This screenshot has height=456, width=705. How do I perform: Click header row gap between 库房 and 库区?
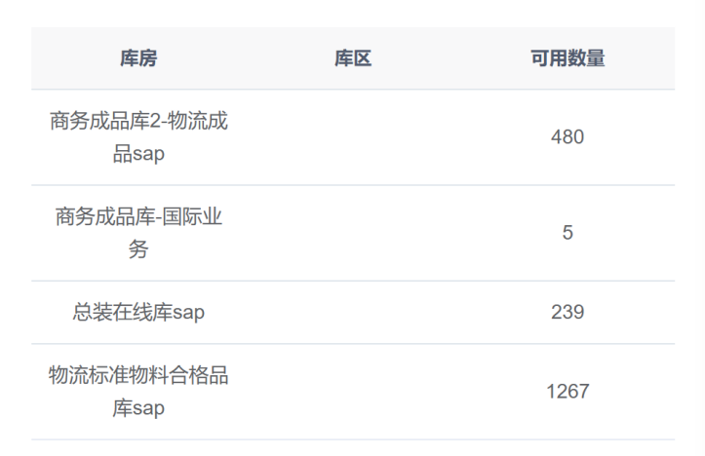click(x=246, y=58)
